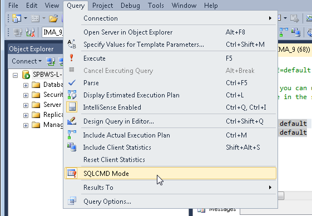Click the Display Estimated Execution Plan icon

72,95
